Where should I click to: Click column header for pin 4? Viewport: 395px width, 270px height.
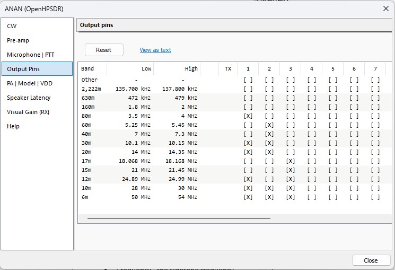pos(312,69)
